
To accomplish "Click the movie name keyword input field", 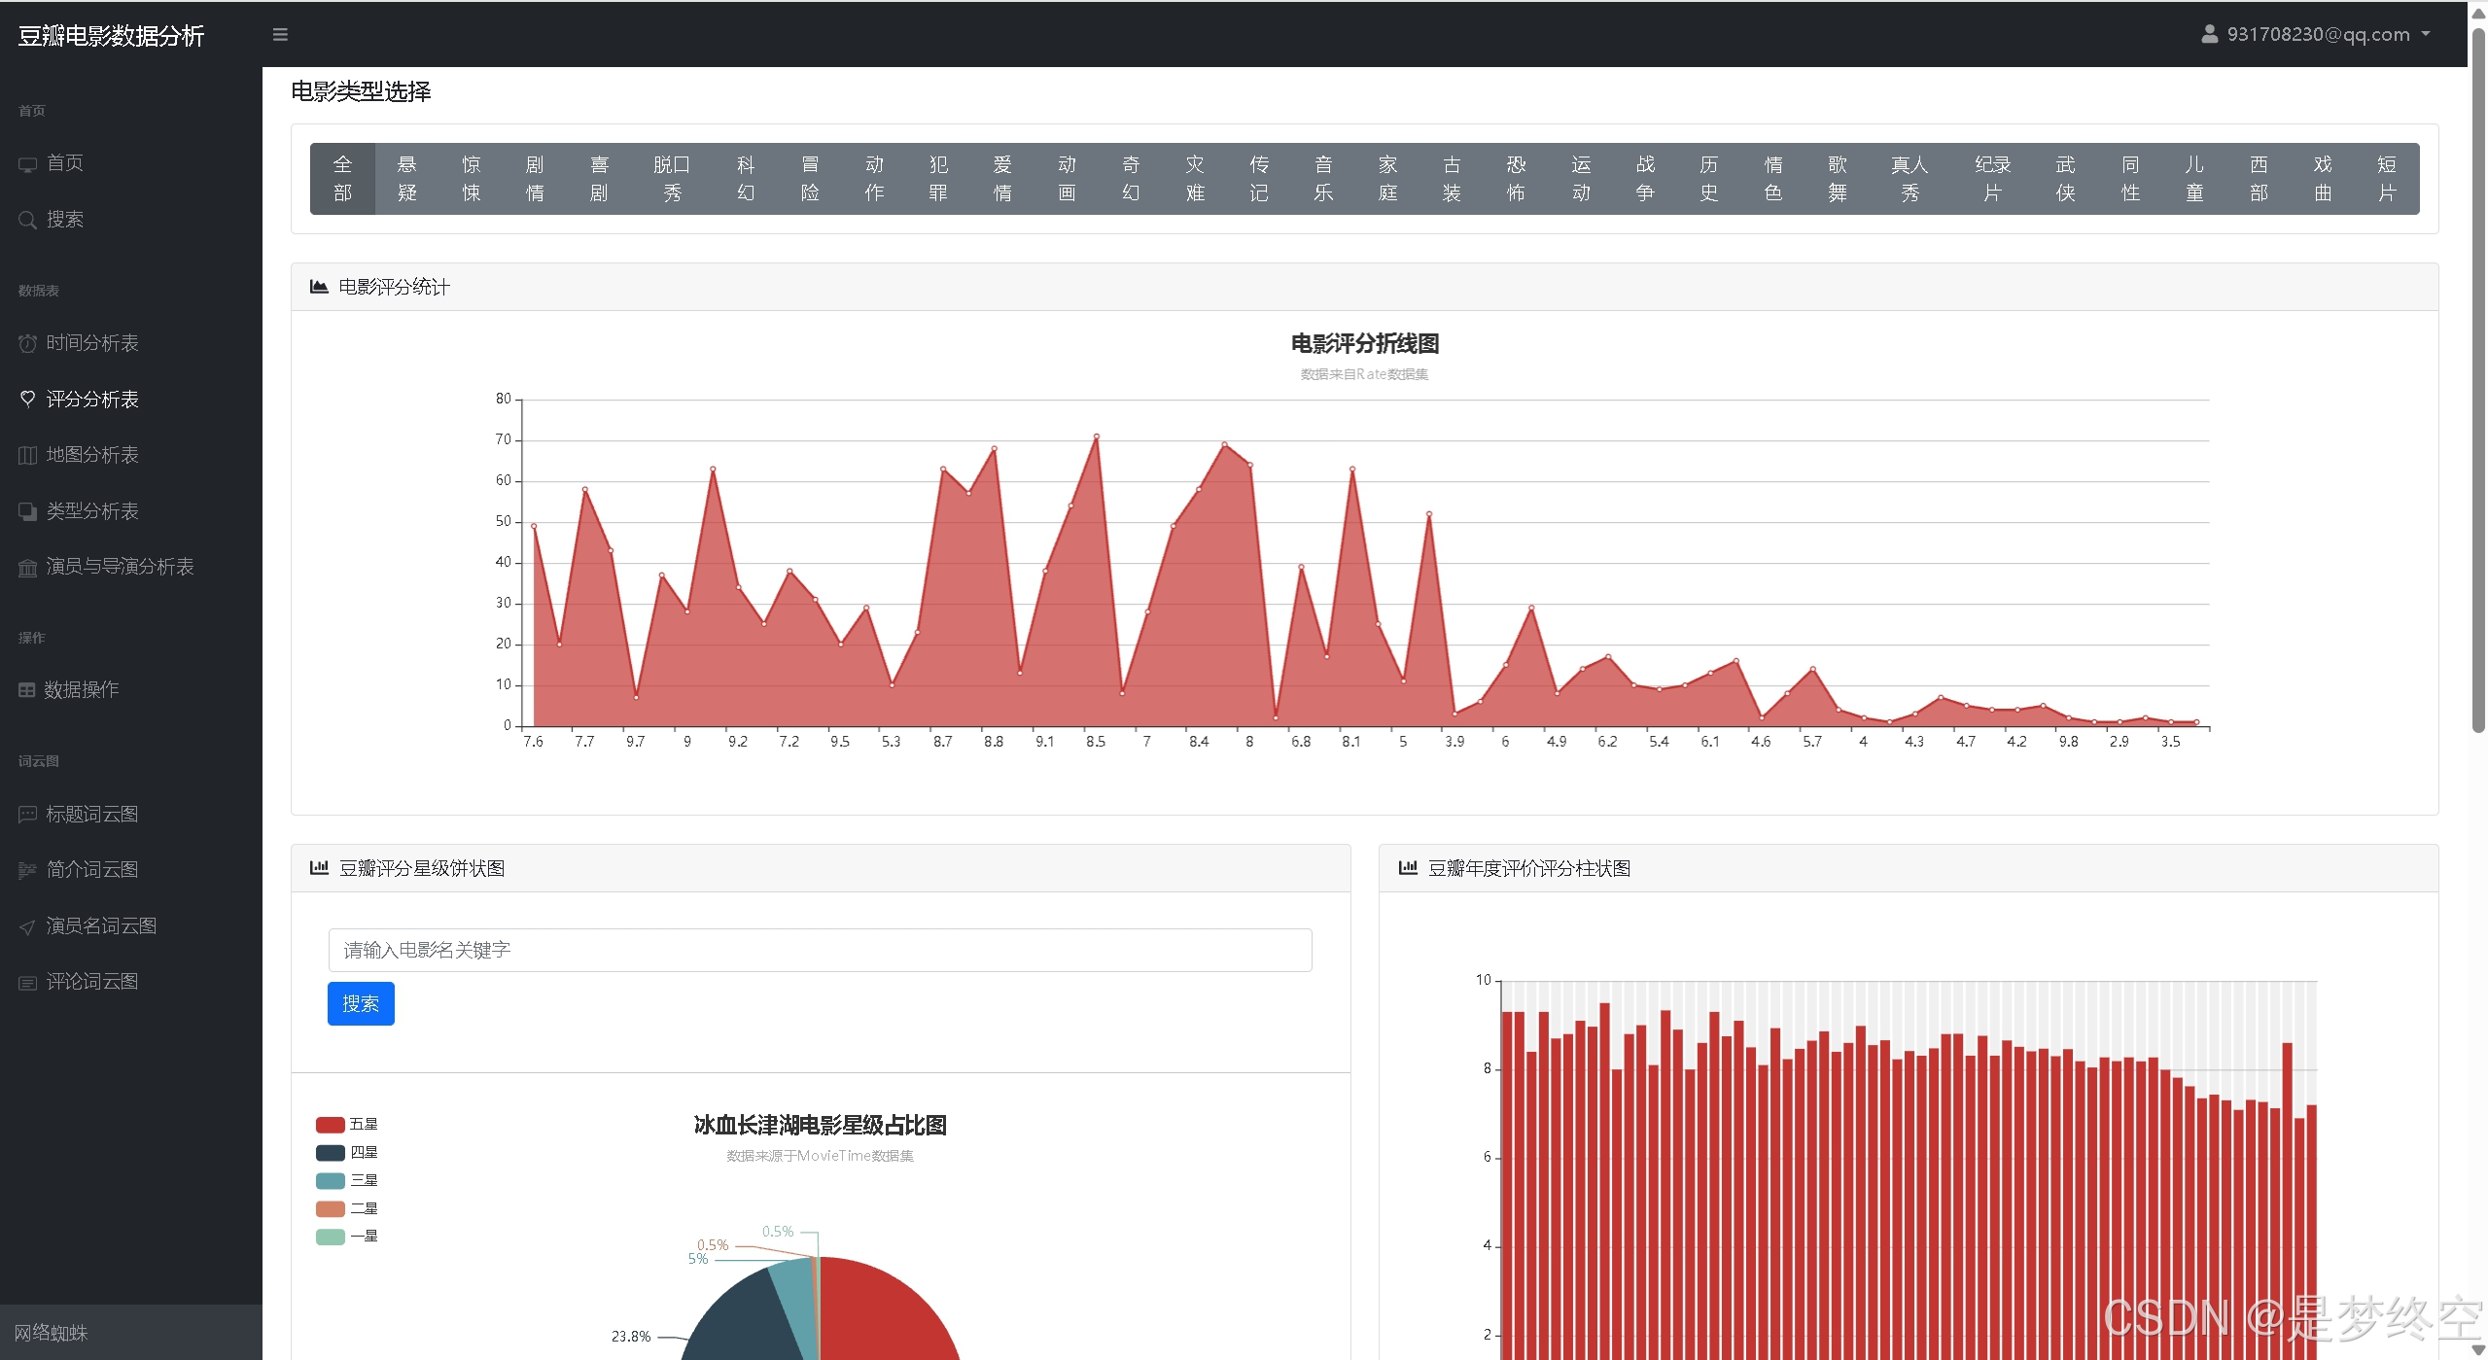I will click(x=820, y=951).
